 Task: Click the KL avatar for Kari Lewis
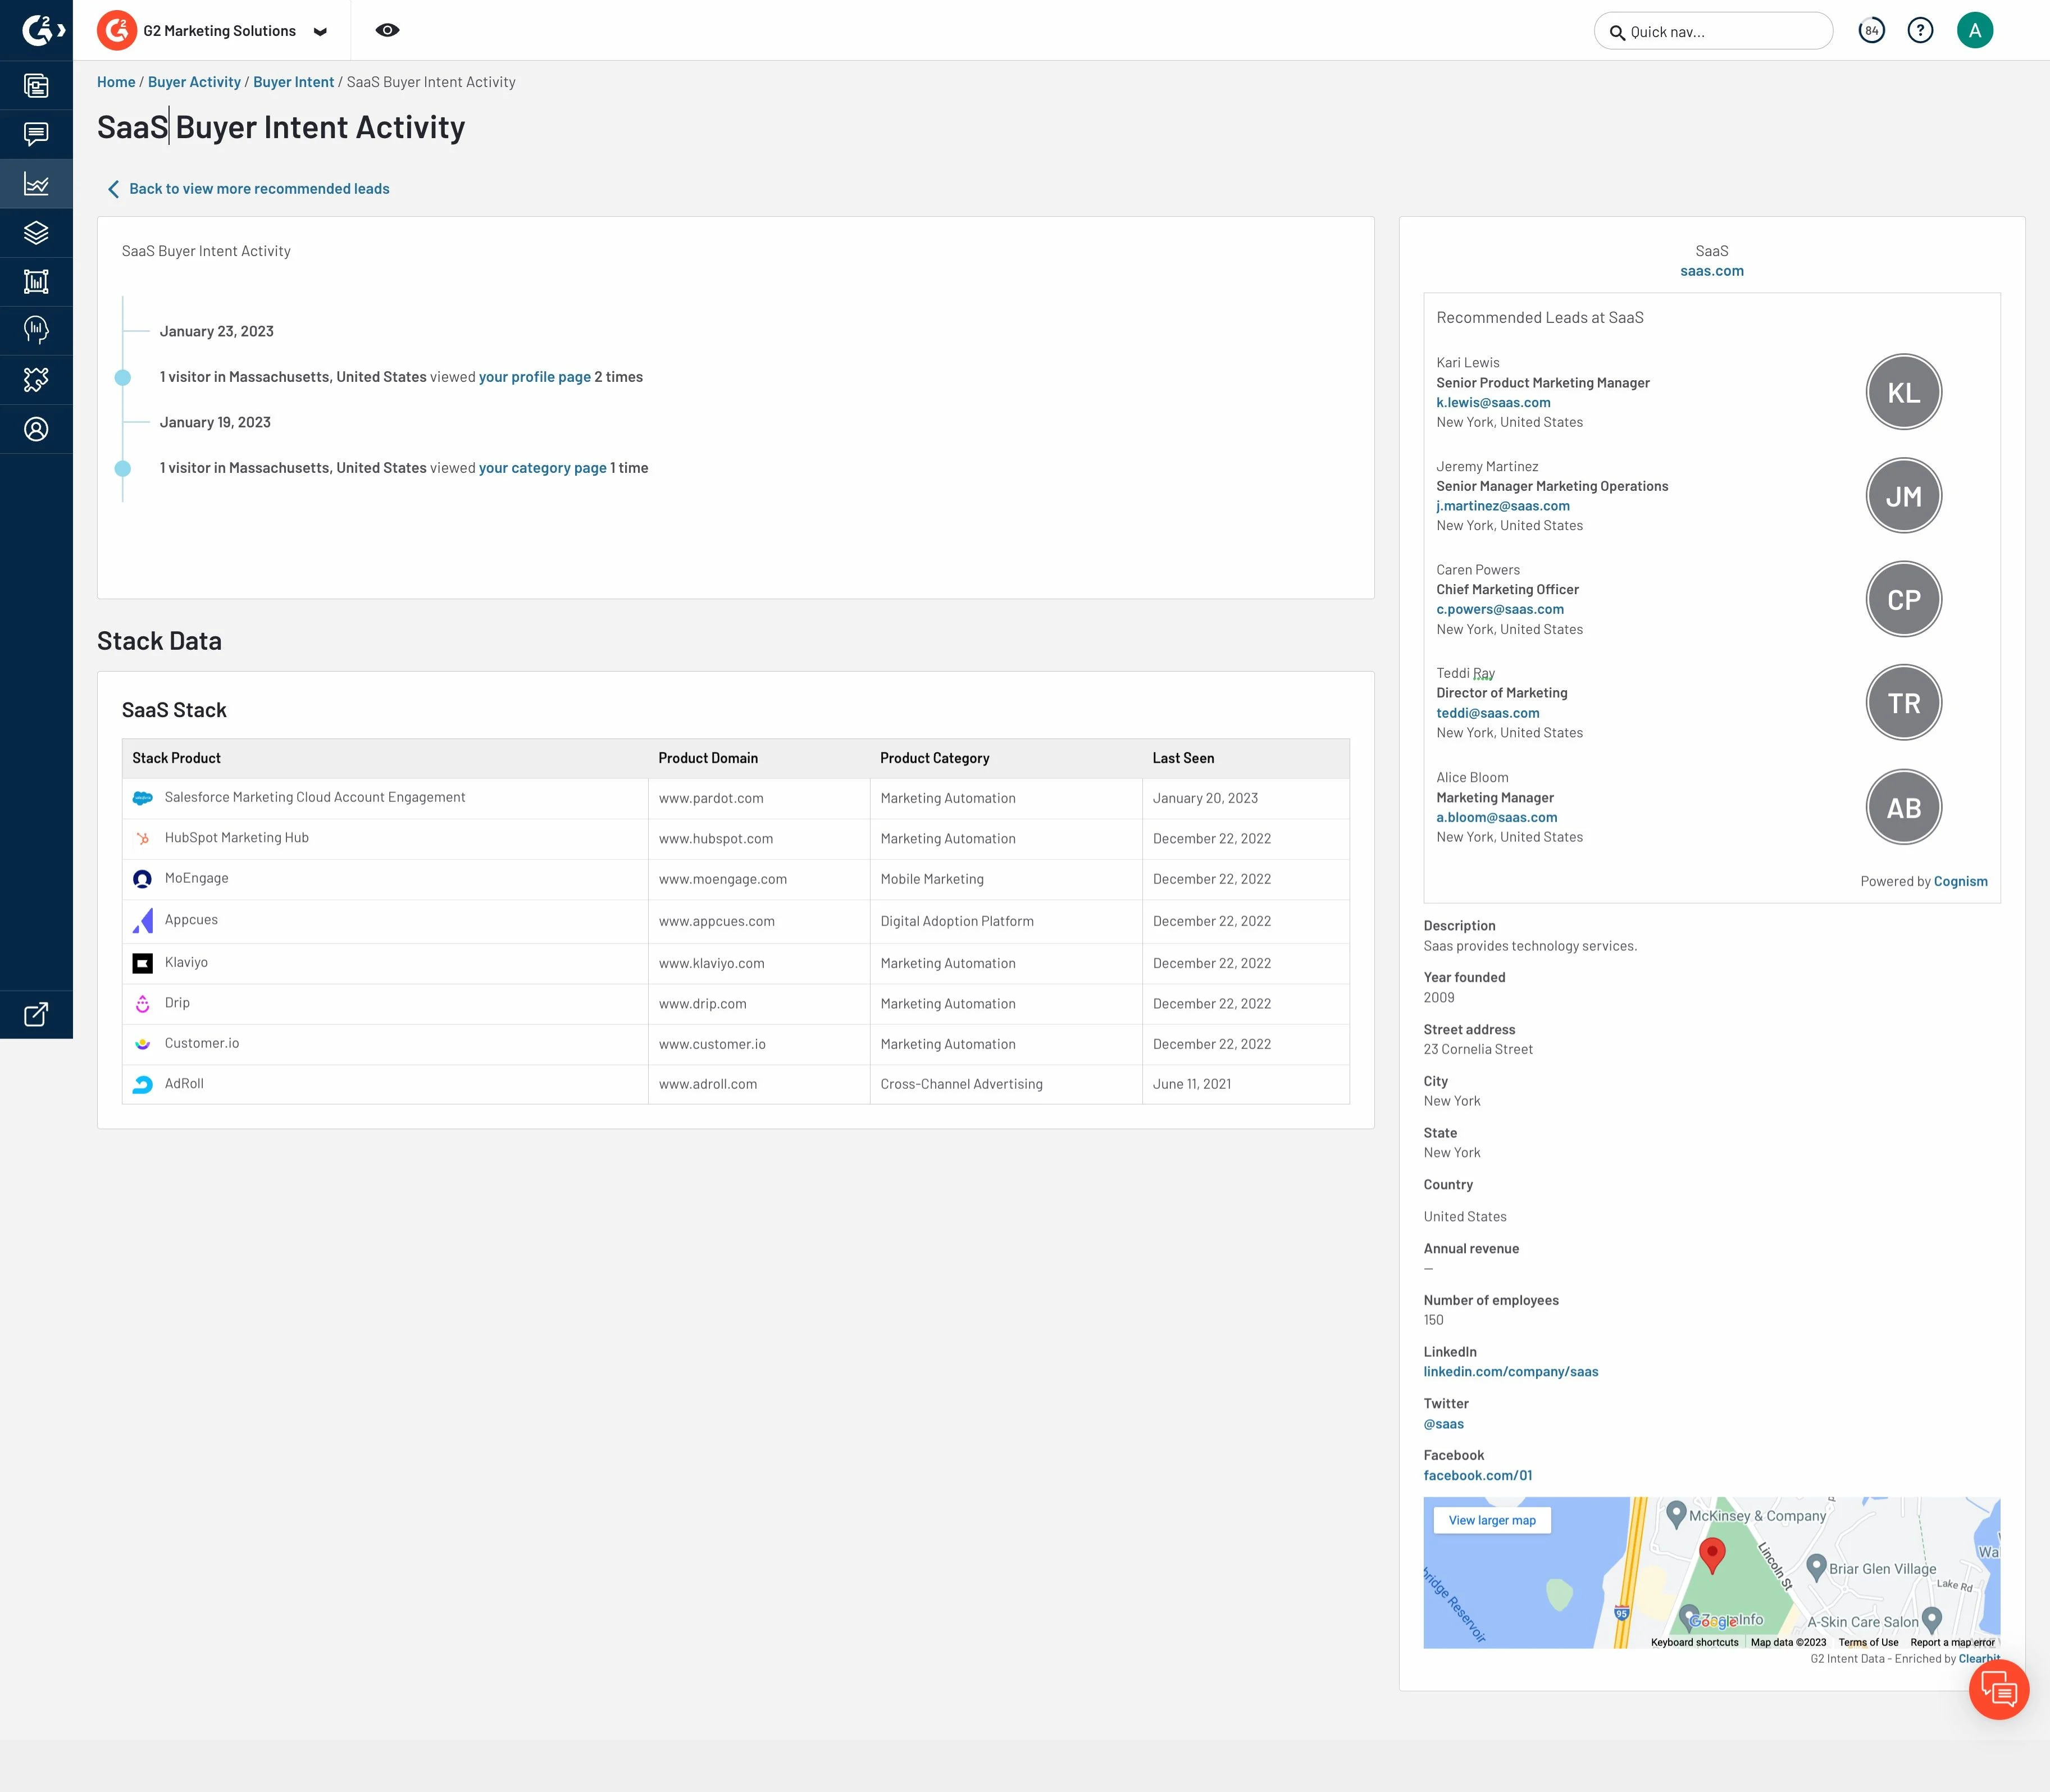click(1903, 392)
